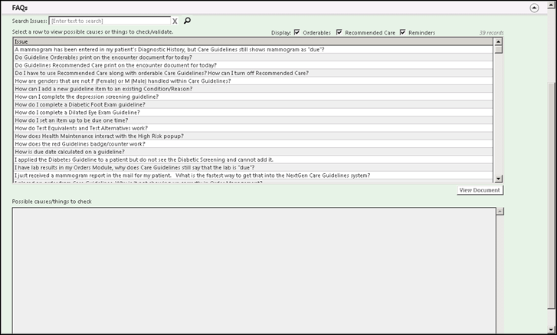Click the issue list scrollbar thumb
The image size is (557, 335).
point(498,50)
